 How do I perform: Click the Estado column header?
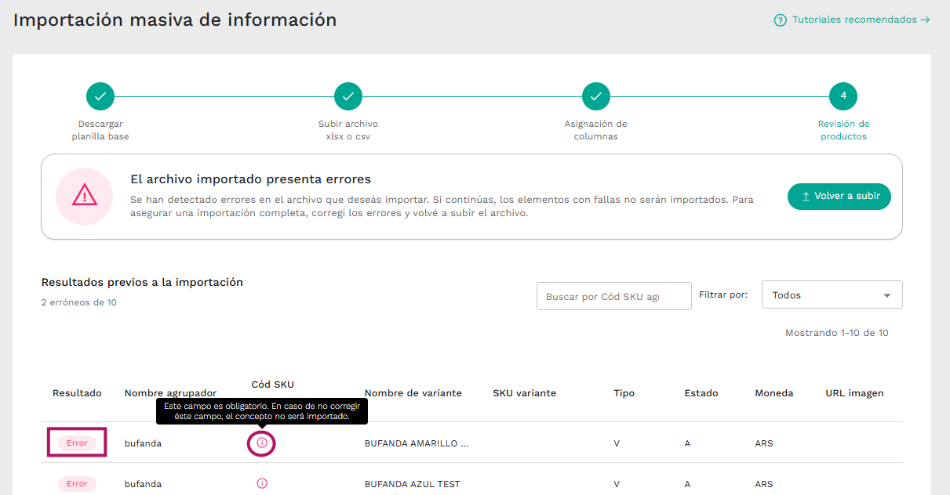click(701, 393)
